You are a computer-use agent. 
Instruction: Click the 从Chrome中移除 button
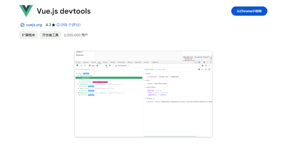click(249, 11)
